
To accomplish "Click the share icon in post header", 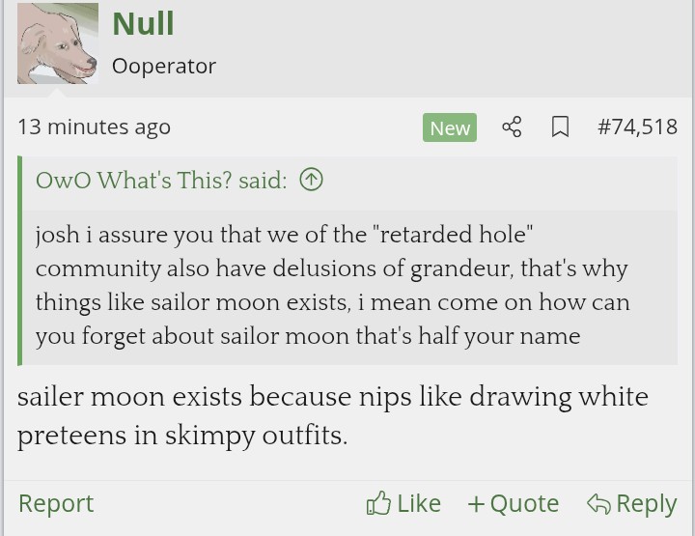I will pyautogui.click(x=512, y=127).
